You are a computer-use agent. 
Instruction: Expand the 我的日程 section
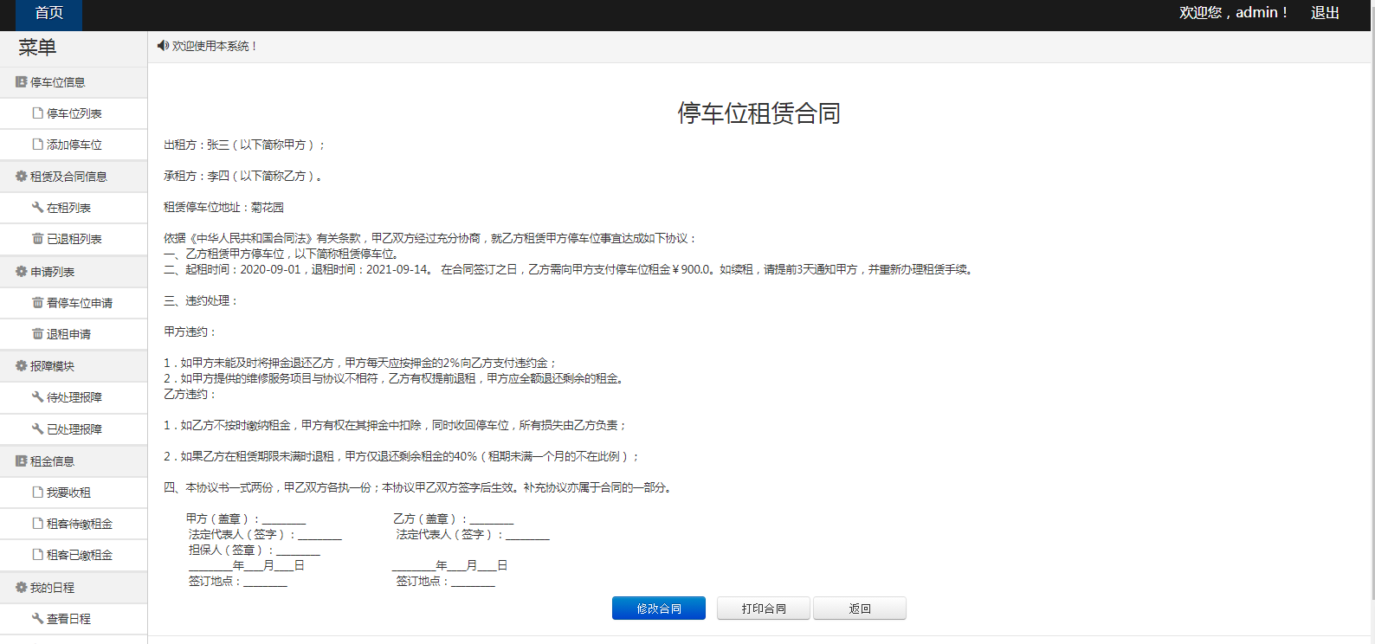click(x=74, y=588)
